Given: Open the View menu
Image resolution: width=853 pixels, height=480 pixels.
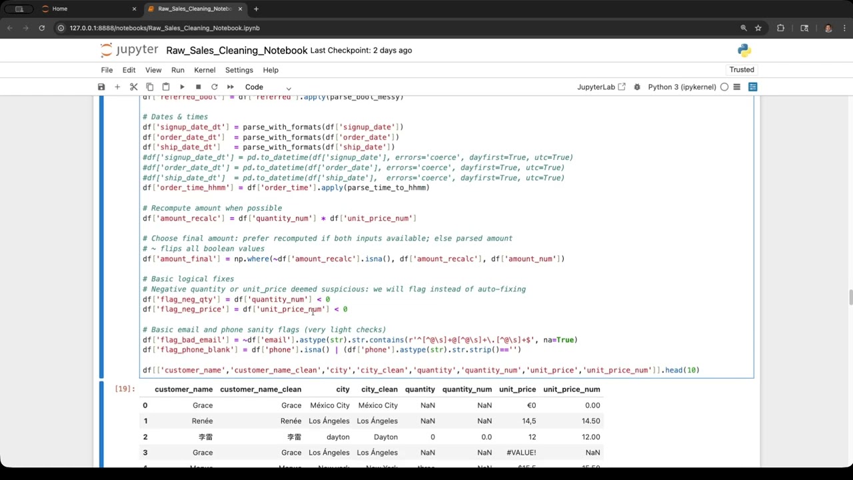Looking at the screenshot, I should (153, 70).
